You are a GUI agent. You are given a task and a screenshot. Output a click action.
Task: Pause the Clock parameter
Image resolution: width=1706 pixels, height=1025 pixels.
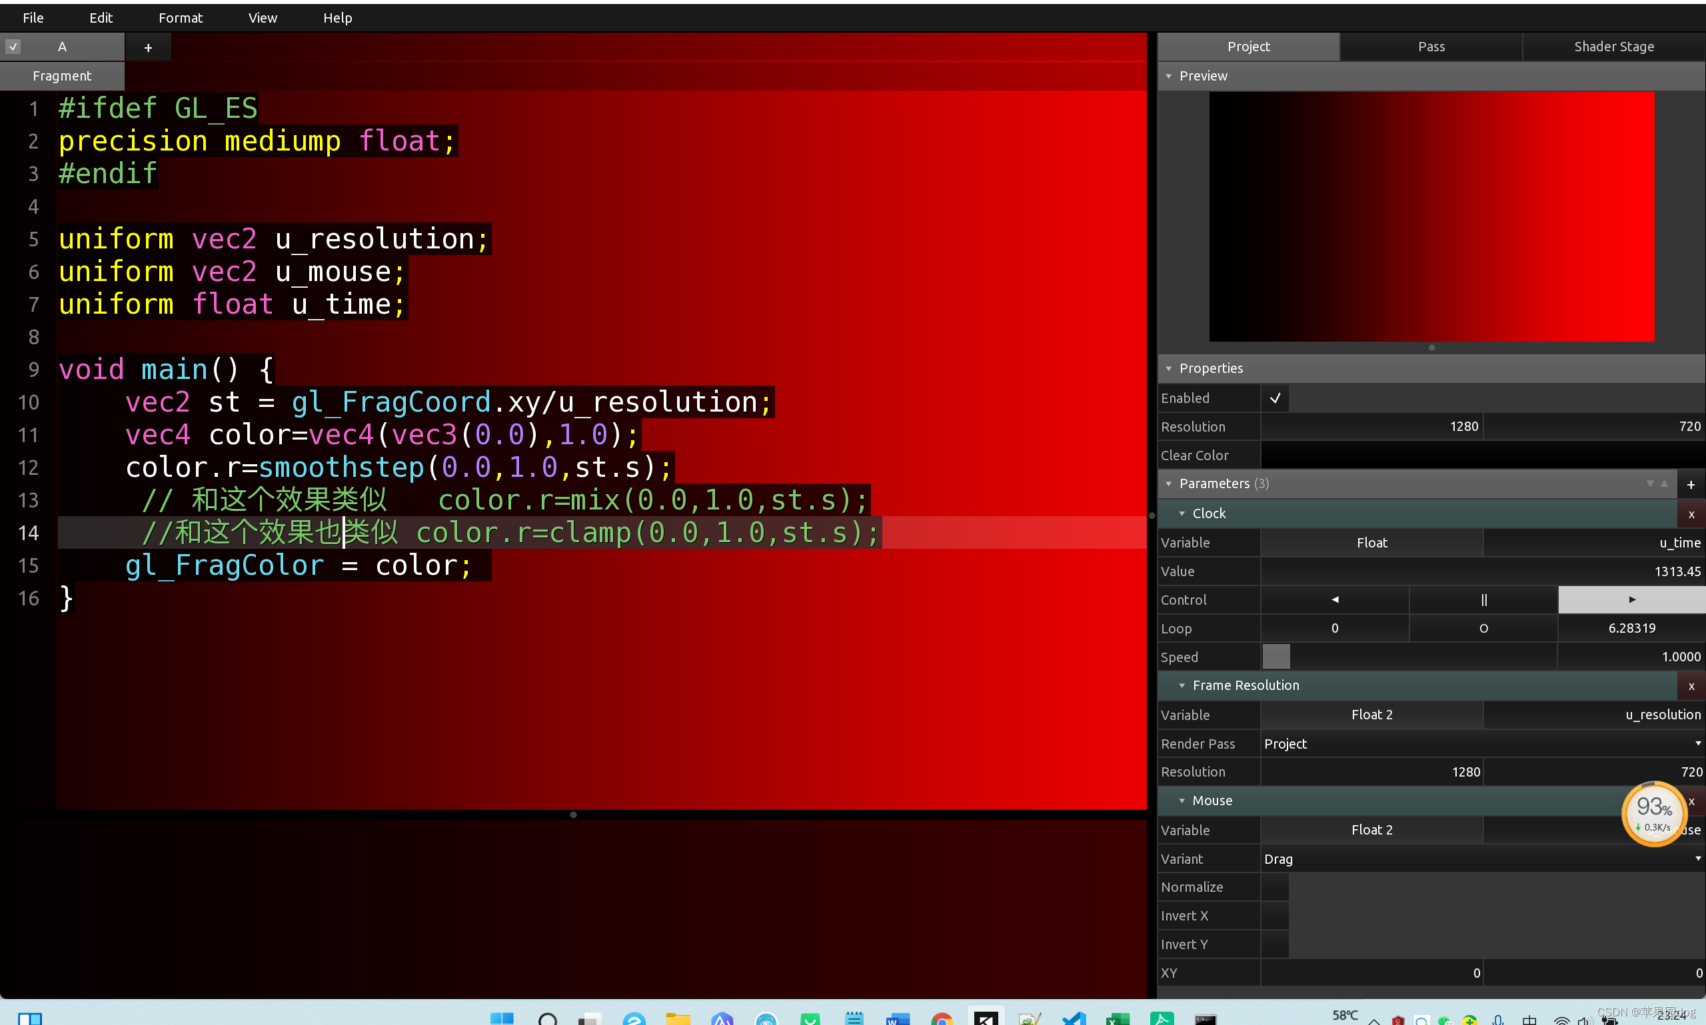tap(1483, 599)
